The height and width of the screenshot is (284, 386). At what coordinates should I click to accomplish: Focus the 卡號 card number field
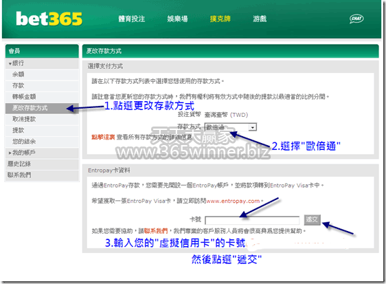tap(252, 220)
